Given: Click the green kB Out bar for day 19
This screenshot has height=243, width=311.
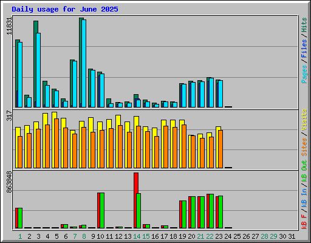Looking at the screenshot, I should (184, 214).
